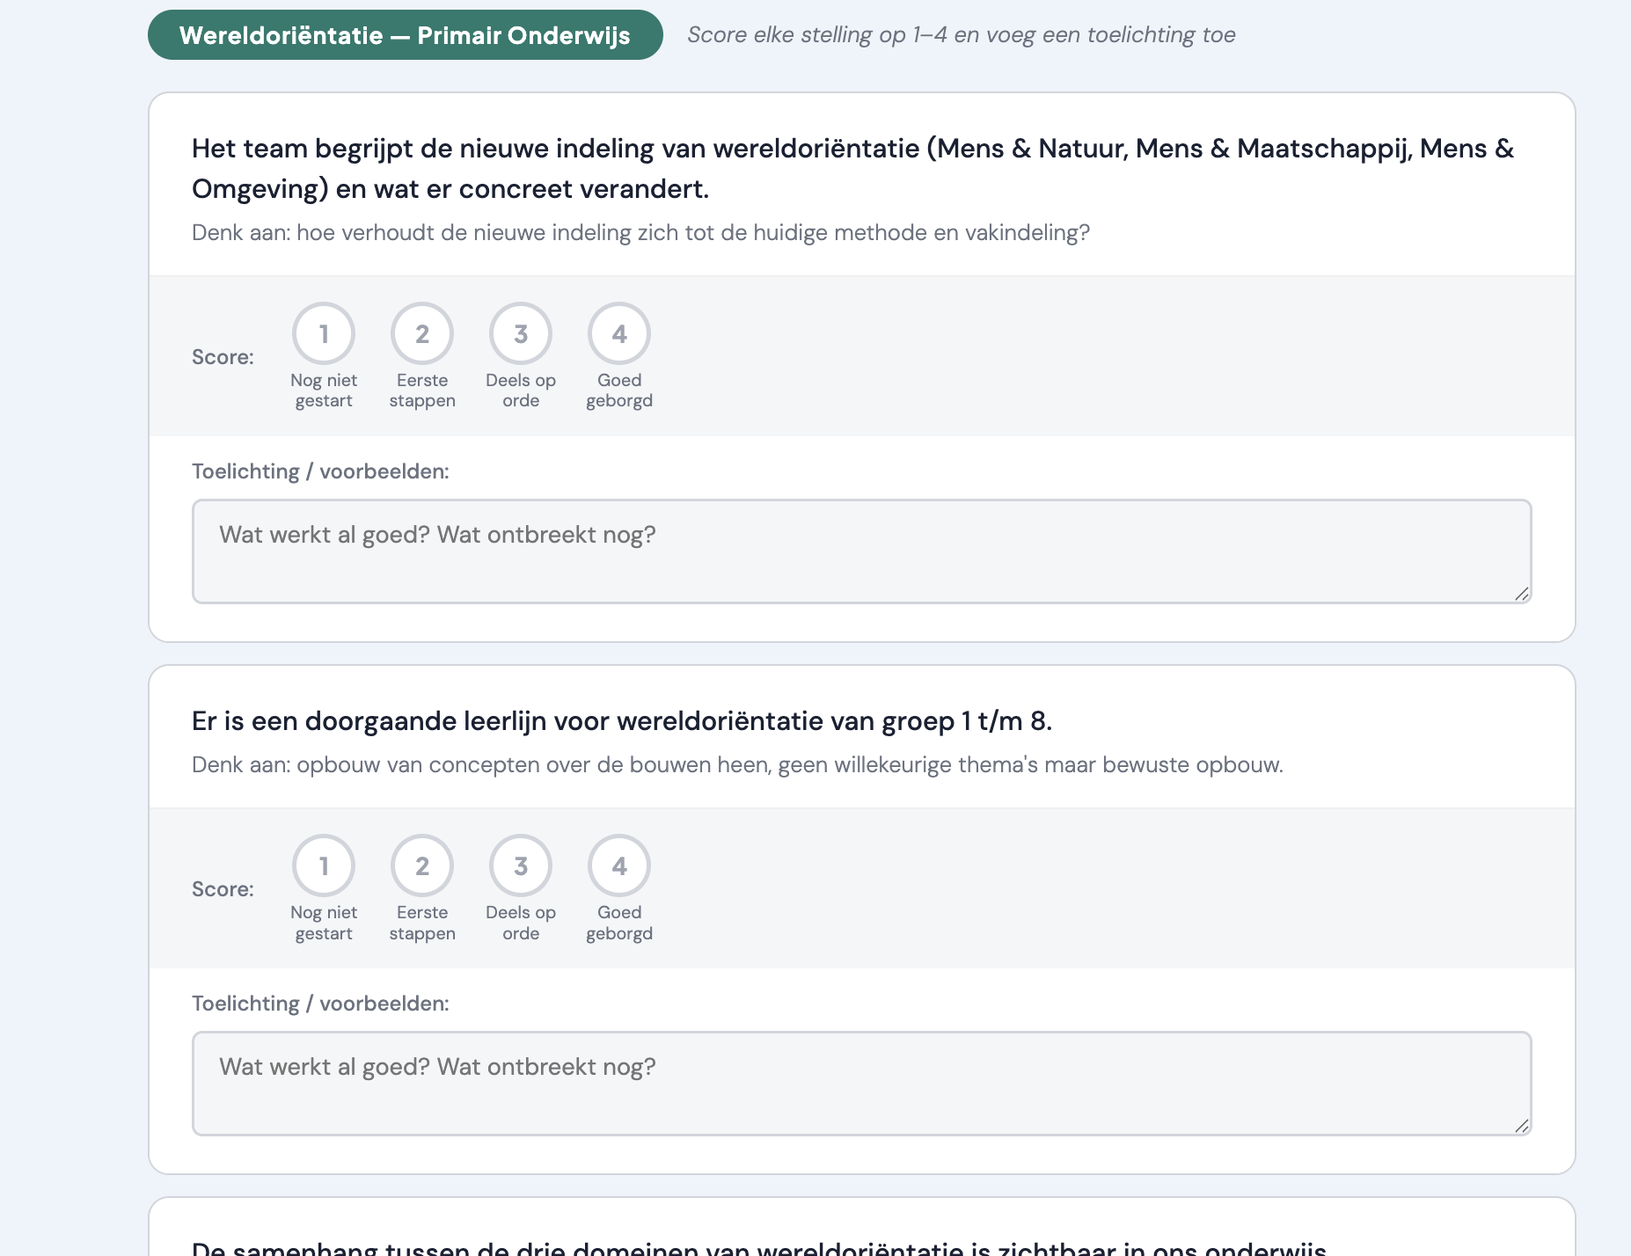Click the hint about opbouw van concepten
The height and width of the screenshot is (1256, 1631).
[x=737, y=765]
